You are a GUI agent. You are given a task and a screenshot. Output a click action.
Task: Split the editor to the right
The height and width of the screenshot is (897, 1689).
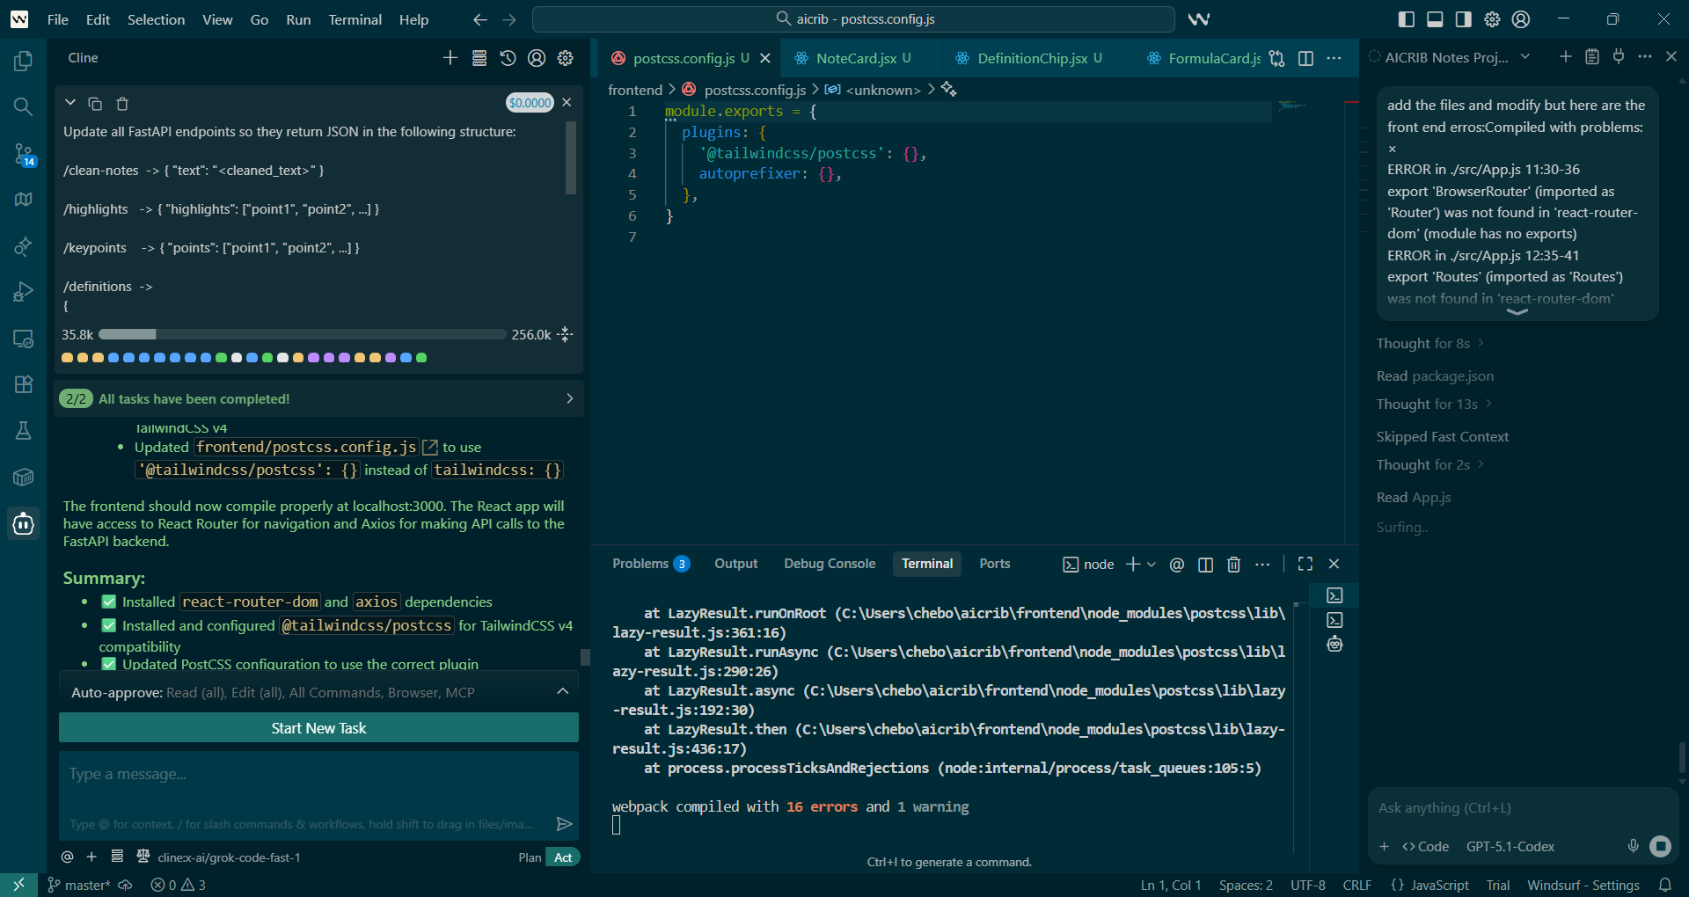pyautogui.click(x=1305, y=58)
